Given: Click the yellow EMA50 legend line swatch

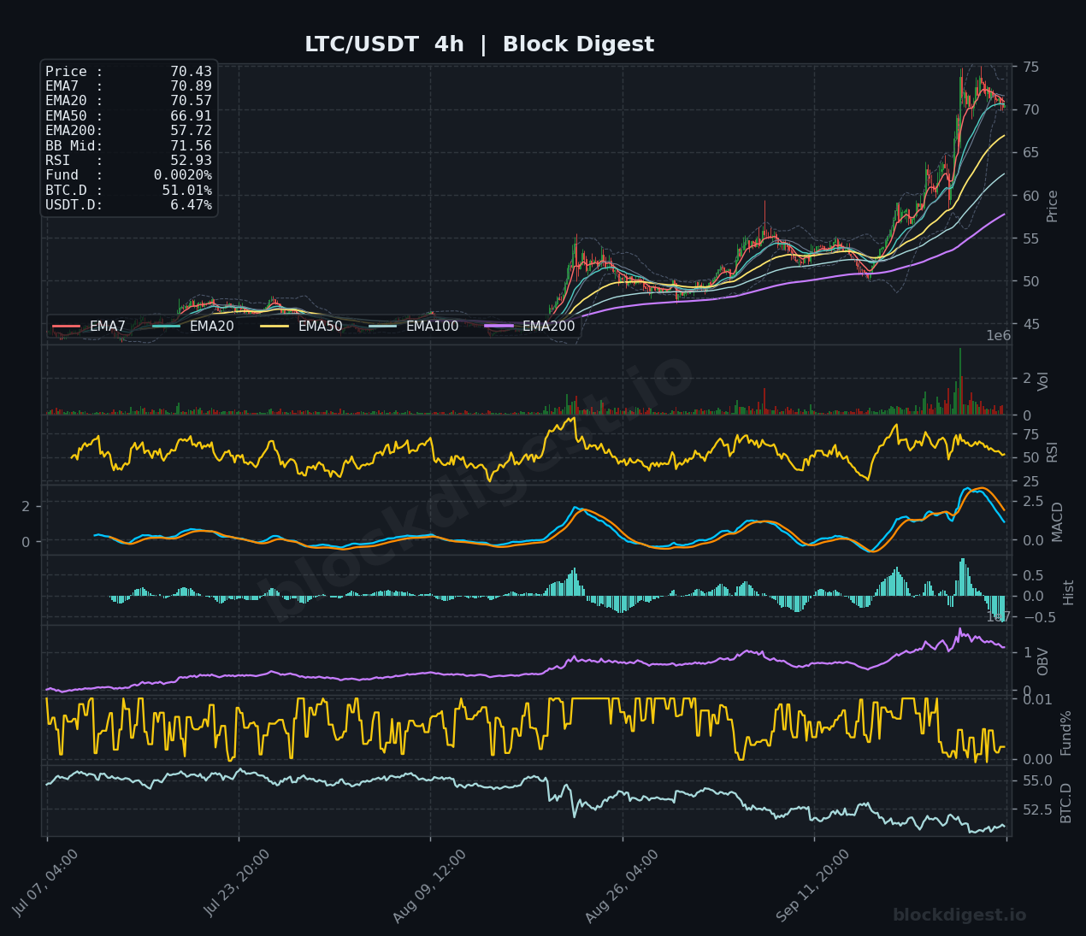Looking at the screenshot, I should click(x=275, y=327).
